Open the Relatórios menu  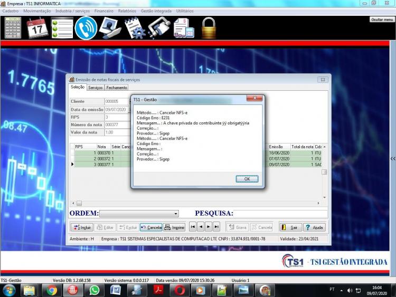[127, 11]
